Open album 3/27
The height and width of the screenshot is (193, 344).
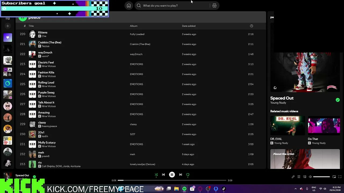pos(132,134)
